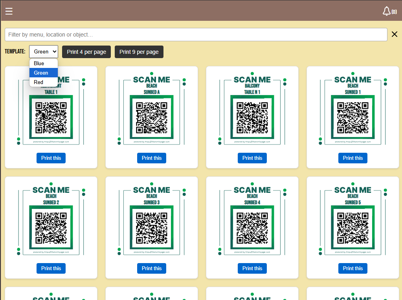Select the Blue template option
This screenshot has height=300, width=402.
44,63
